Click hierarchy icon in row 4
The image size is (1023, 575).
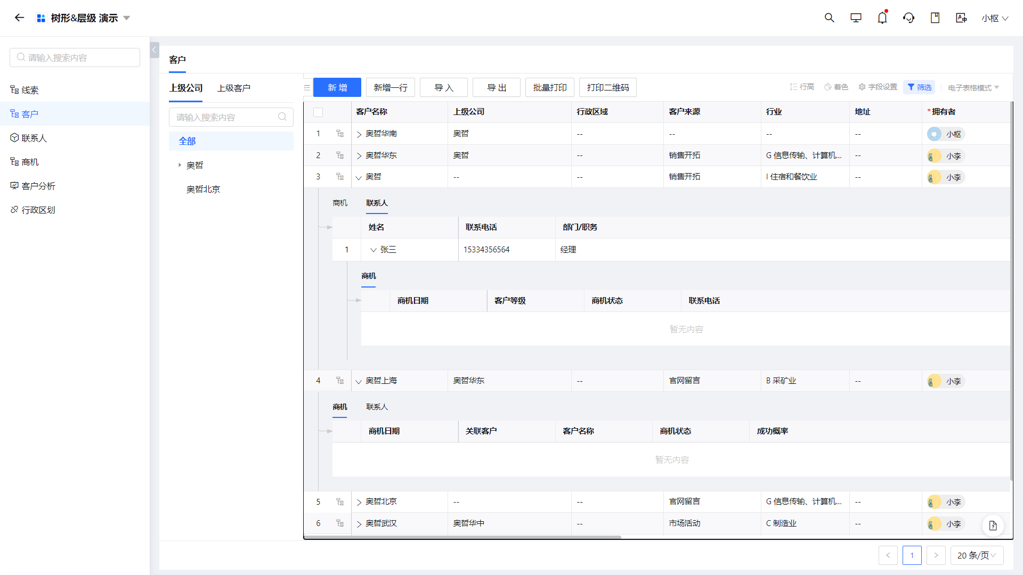click(x=340, y=381)
